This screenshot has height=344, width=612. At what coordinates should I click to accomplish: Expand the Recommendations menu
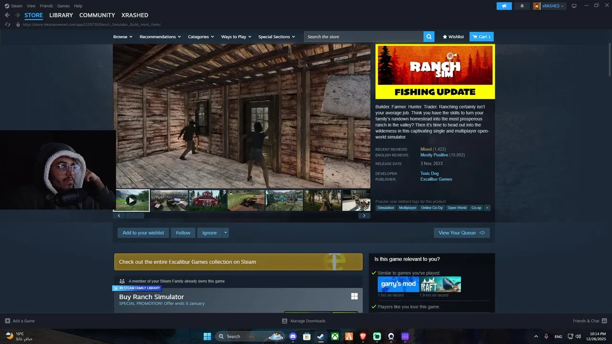point(160,37)
